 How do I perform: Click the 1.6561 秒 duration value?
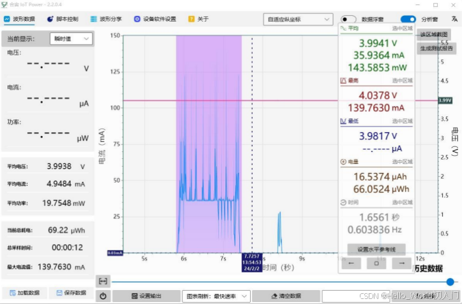pos(379,218)
